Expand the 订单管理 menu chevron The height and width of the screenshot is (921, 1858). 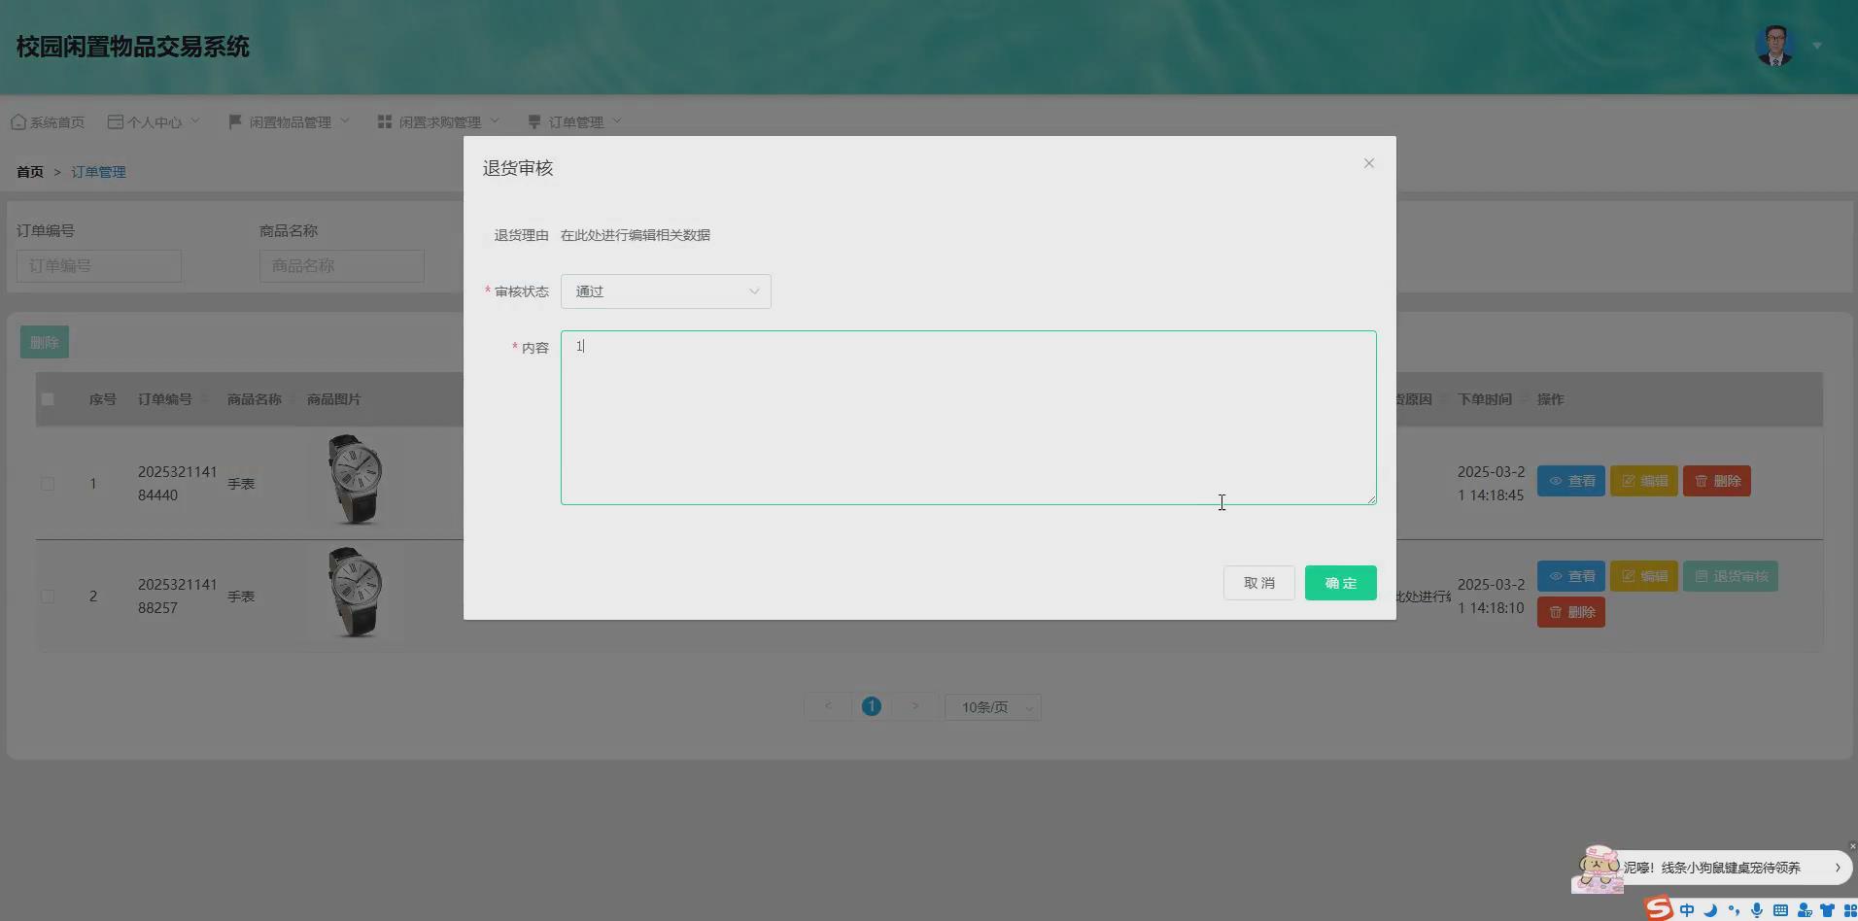[x=620, y=120]
